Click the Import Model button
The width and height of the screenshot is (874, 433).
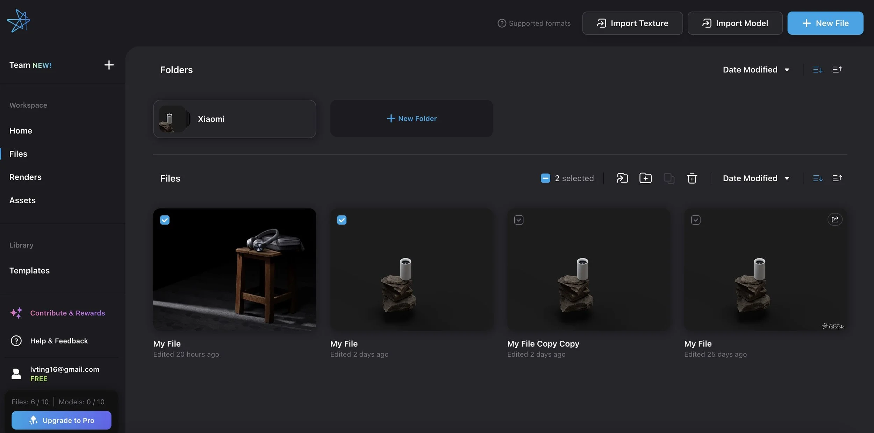click(x=735, y=23)
